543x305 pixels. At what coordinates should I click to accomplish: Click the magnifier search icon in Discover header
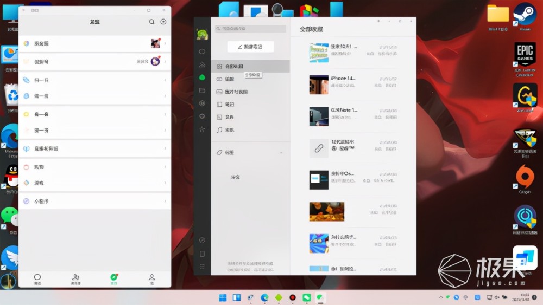pos(152,22)
